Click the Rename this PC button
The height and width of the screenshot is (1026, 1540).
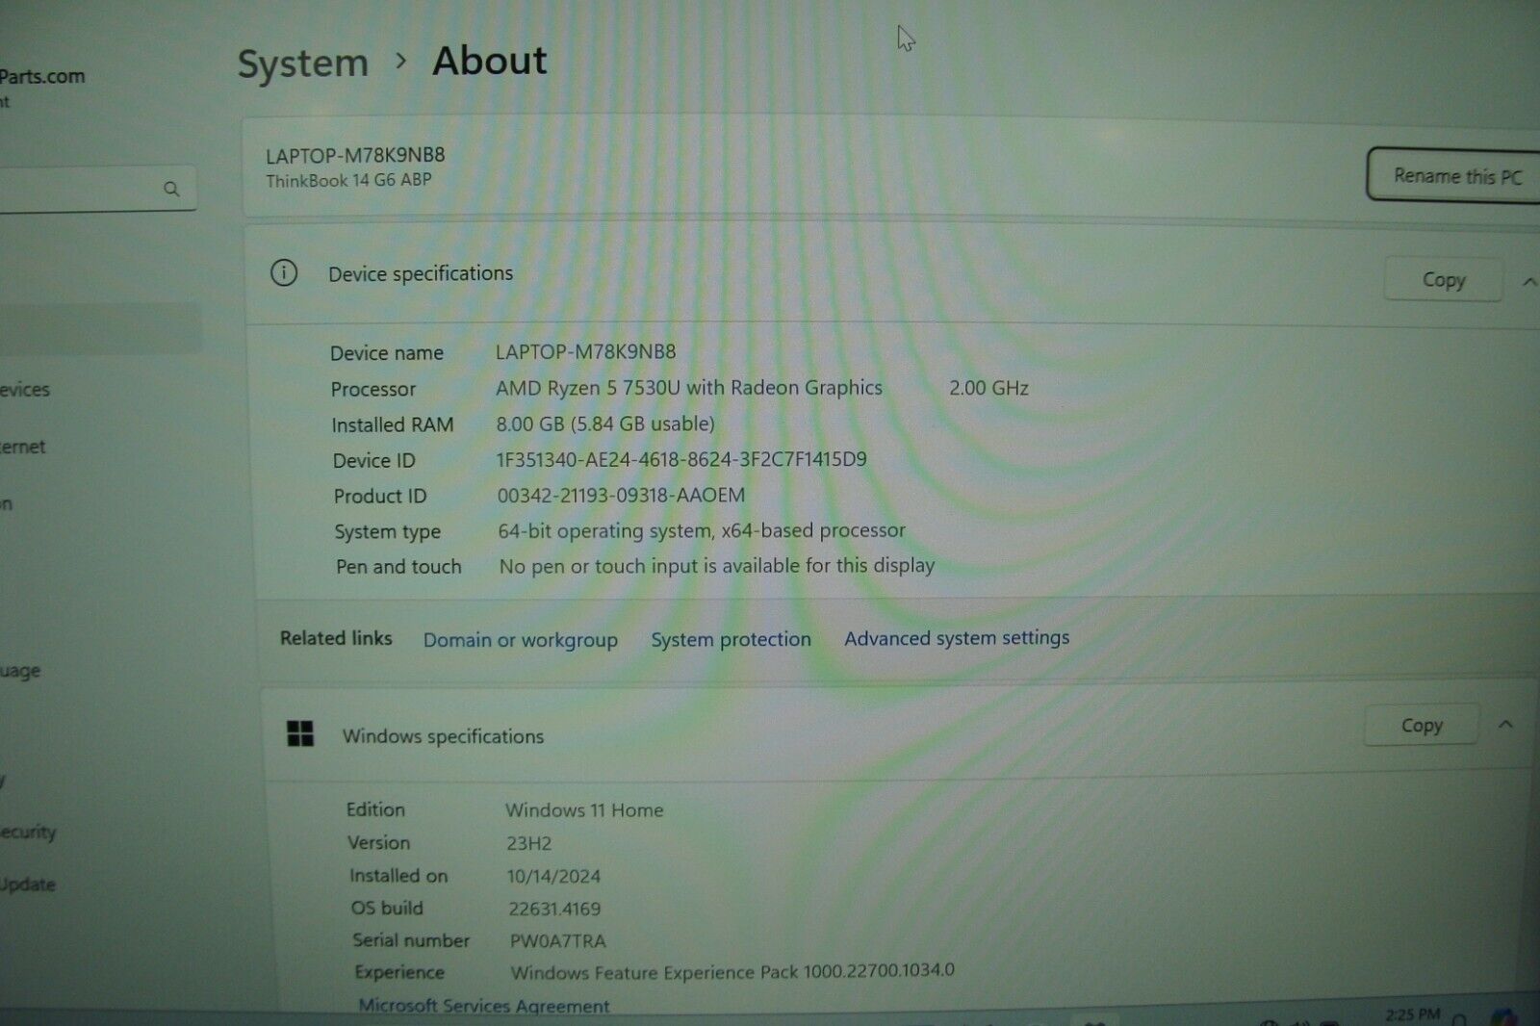pos(1455,175)
